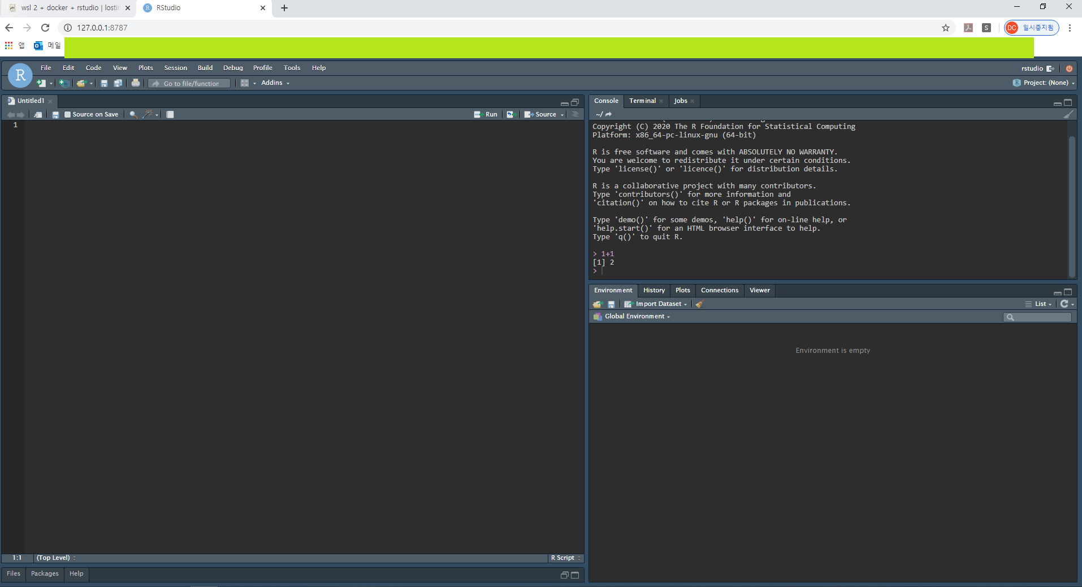Open the List view dropdown

(1039, 304)
